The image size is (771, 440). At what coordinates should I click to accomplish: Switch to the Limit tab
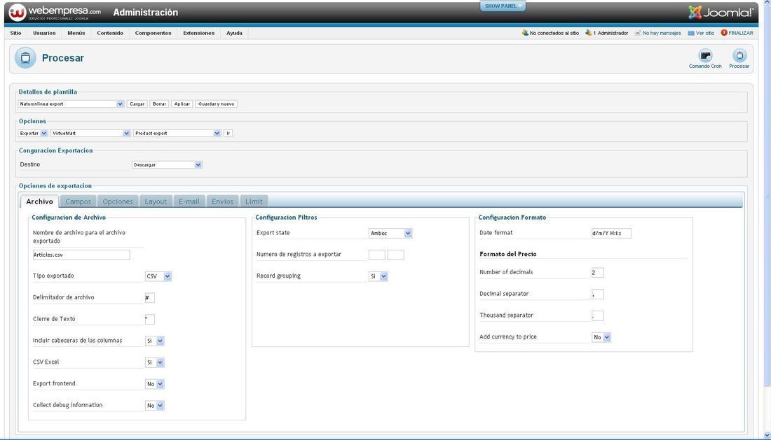(x=254, y=201)
